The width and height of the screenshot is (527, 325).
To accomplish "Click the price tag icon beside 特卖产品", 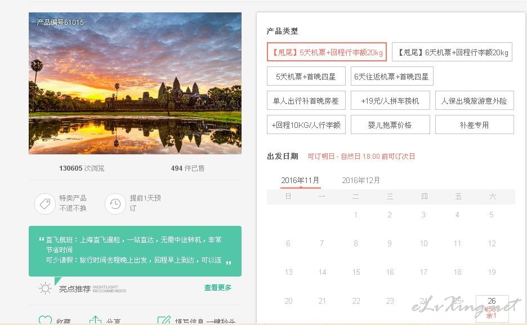I will [45, 204].
